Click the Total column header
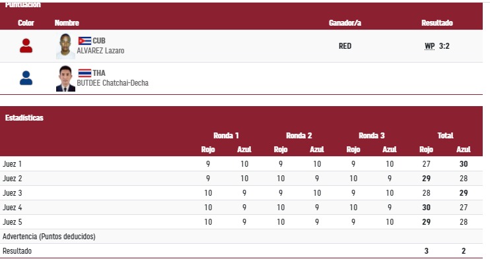Screen dimensions: 490x259 click(445, 135)
